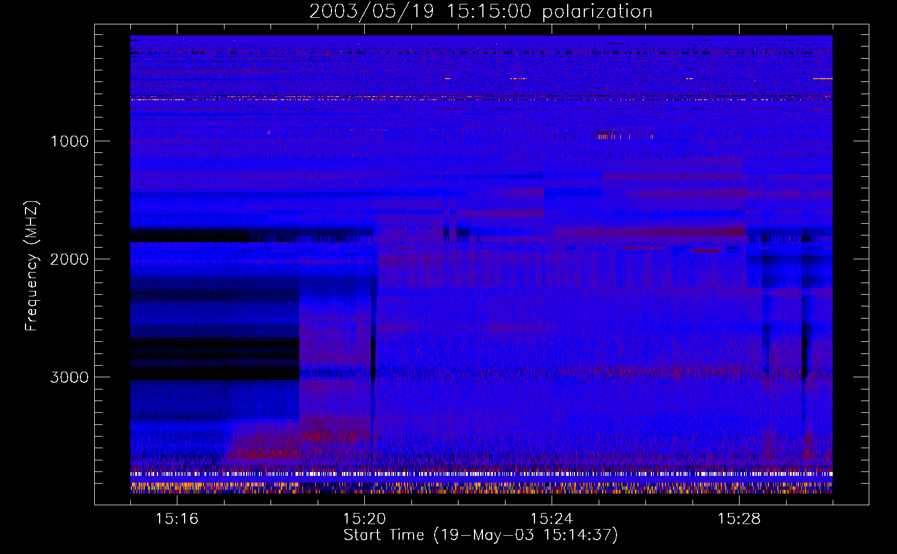
Task: Click the 2000 frequency tick label
Action: click(x=69, y=259)
